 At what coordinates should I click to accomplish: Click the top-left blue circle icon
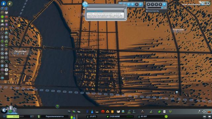4,4
